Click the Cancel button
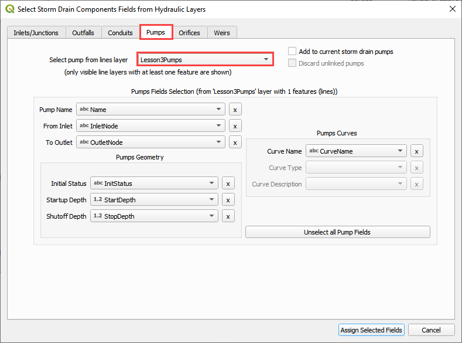Screen dimensions: 462x343 tap(431, 330)
